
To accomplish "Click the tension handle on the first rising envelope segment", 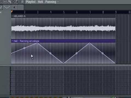I will click(x=24, y=48).
